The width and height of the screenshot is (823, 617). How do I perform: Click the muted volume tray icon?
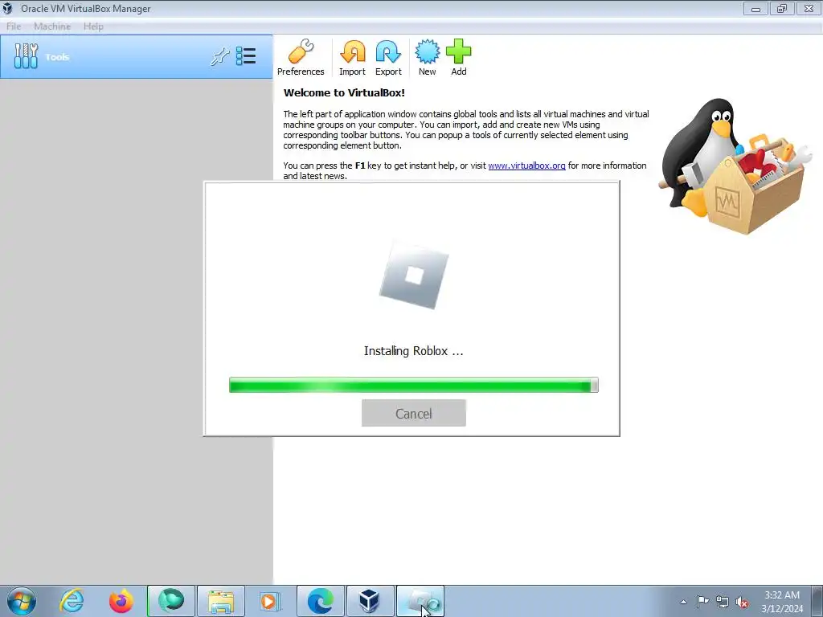[x=742, y=603]
